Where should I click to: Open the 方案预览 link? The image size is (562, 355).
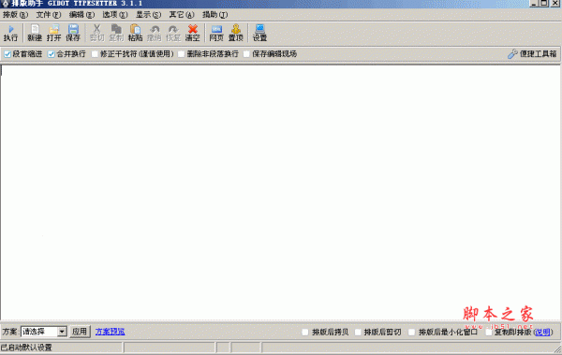110,332
